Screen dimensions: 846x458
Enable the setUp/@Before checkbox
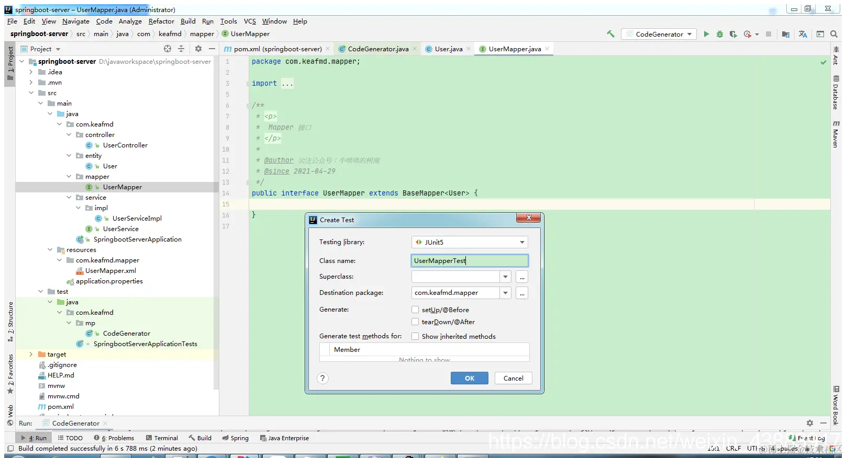point(415,310)
